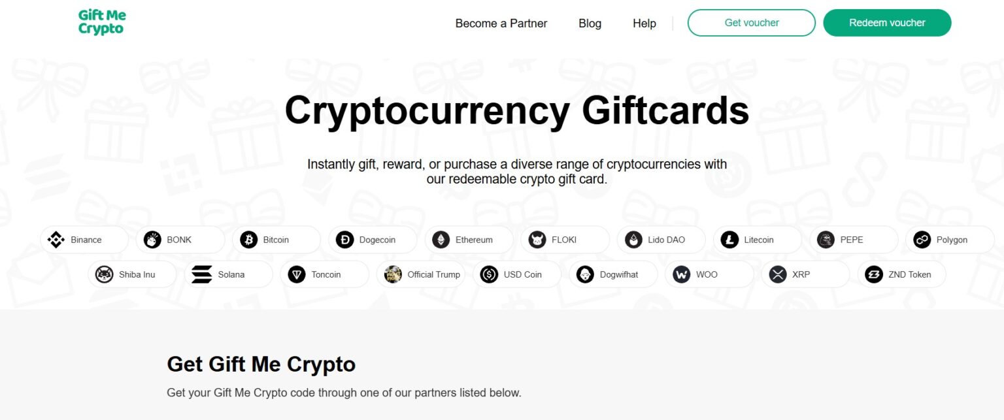Open the Help section

[x=644, y=23]
